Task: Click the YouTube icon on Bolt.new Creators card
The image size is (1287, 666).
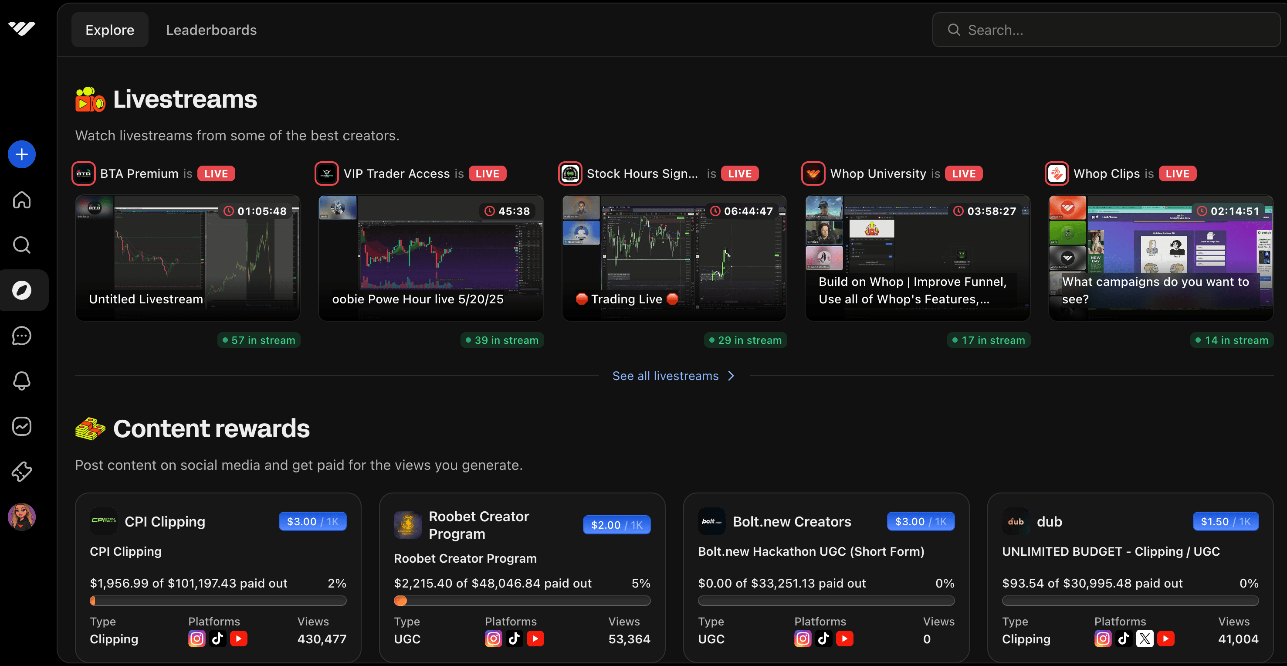Action: pos(845,639)
